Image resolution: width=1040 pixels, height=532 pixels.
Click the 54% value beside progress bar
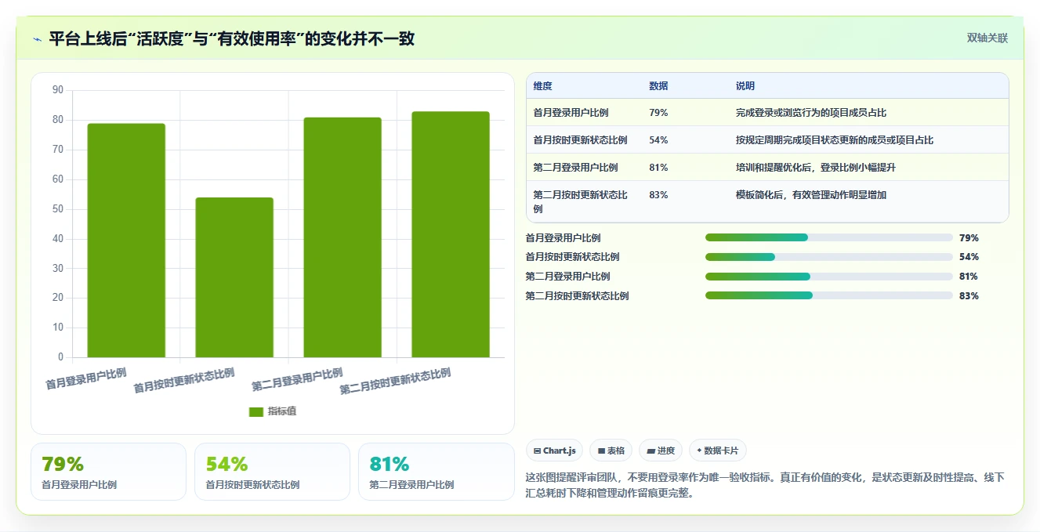click(x=969, y=257)
